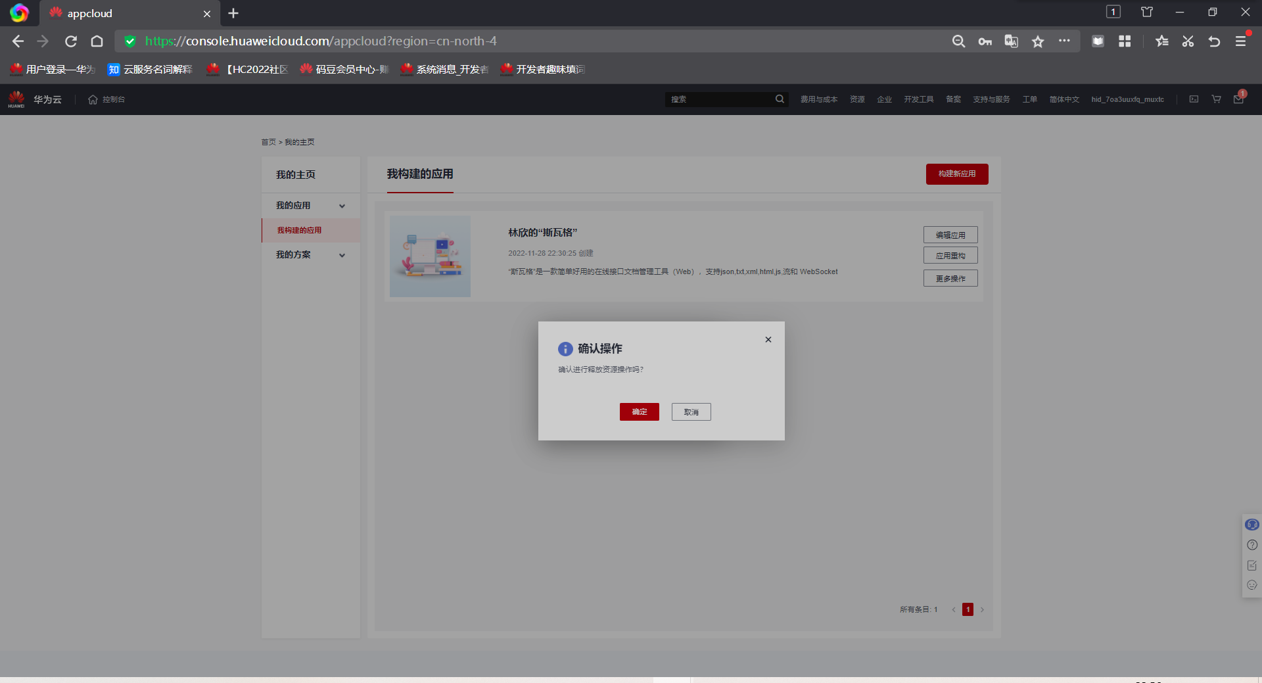Switch to 我构建的应用 tab heading
This screenshot has height=683, width=1262.
click(x=420, y=174)
